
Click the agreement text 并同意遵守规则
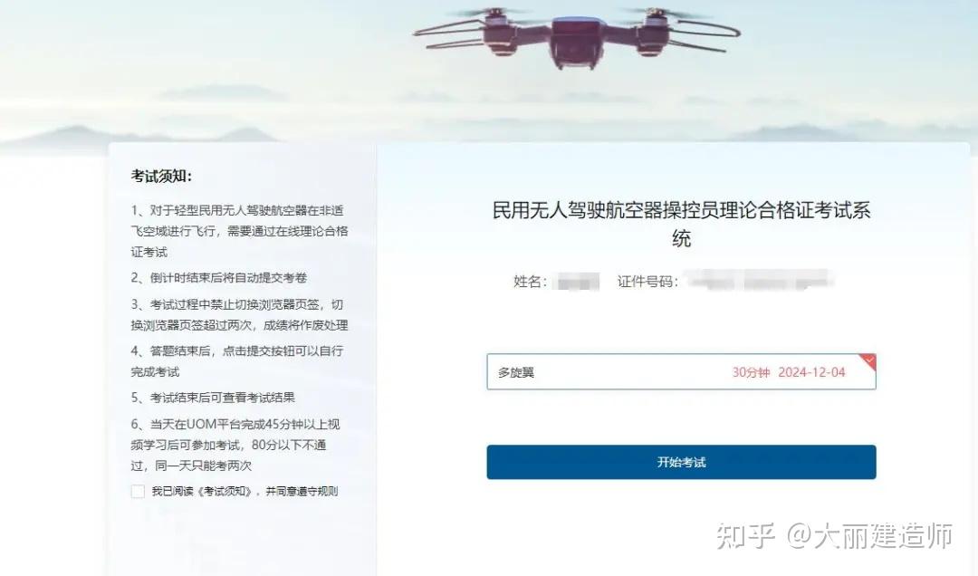pos(302,491)
